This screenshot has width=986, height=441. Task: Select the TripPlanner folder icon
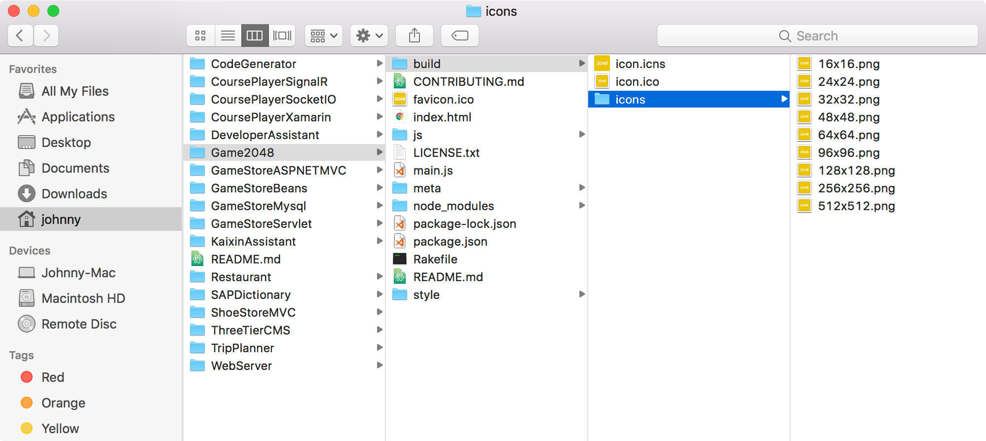(197, 348)
